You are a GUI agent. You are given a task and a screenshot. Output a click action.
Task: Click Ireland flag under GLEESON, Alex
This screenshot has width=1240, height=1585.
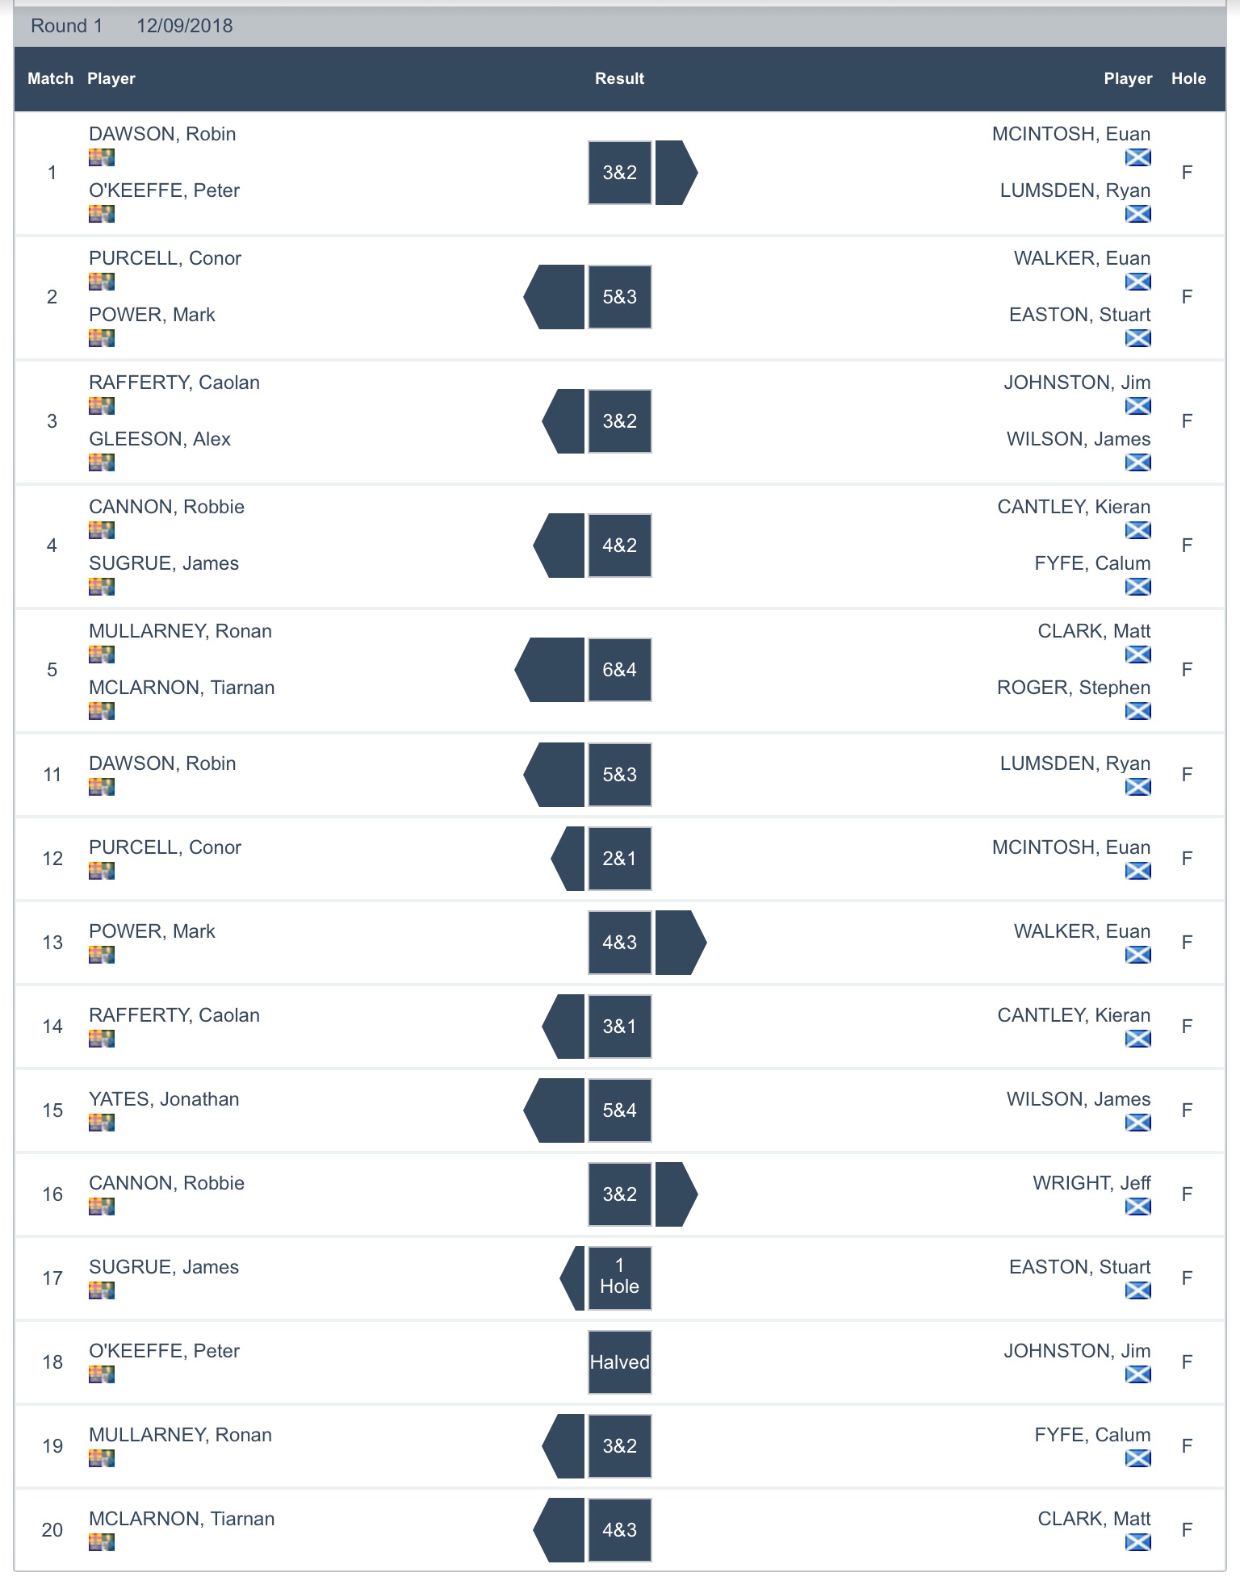(x=102, y=462)
